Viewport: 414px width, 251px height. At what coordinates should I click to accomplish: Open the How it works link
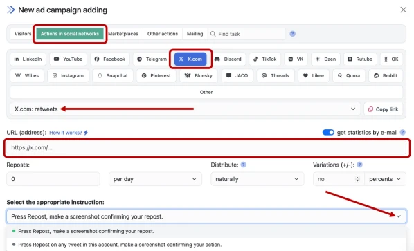pos(69,133)
